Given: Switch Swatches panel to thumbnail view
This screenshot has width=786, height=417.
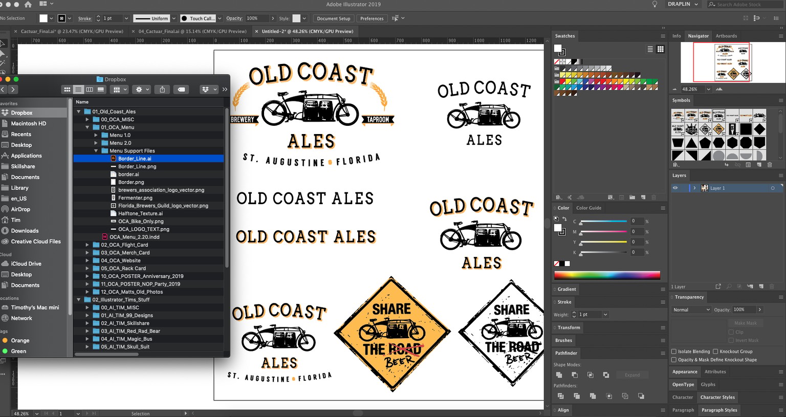Looking at the screenshot, I should coord(661,49).
